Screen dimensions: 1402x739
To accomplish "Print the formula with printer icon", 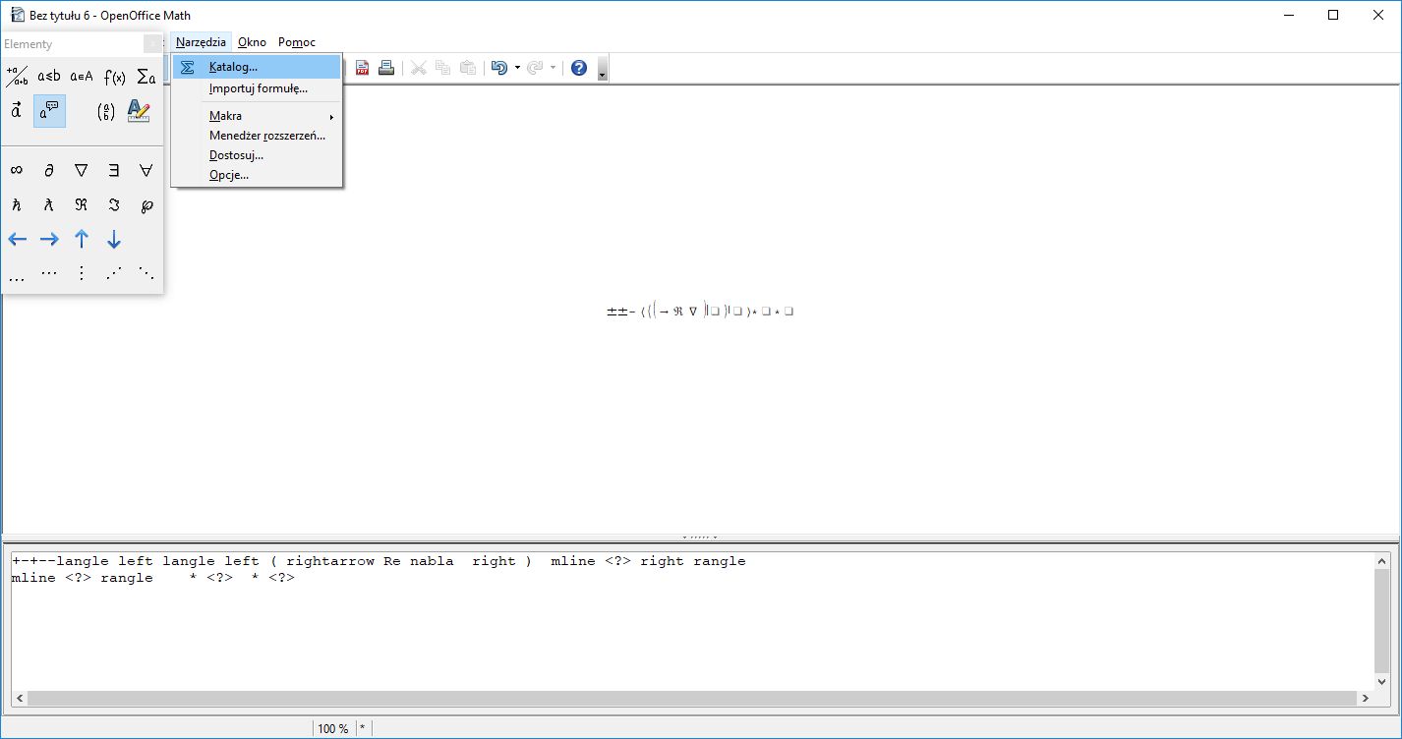I will coord(386,68).
